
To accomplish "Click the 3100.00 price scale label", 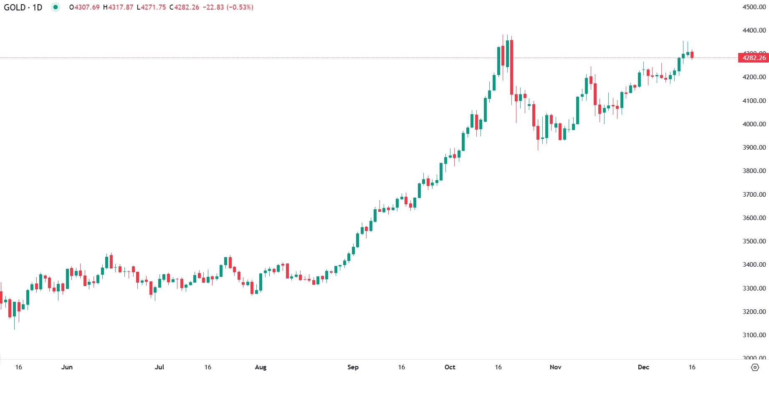I will [754, 335].
